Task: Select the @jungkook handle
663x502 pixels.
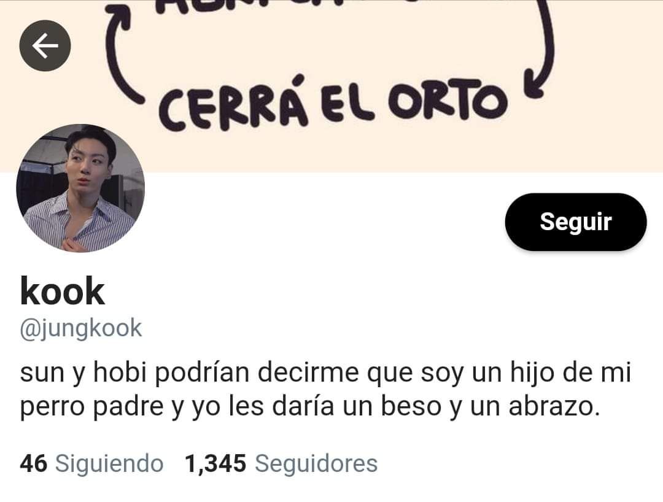Action: [x=81, y=328]
